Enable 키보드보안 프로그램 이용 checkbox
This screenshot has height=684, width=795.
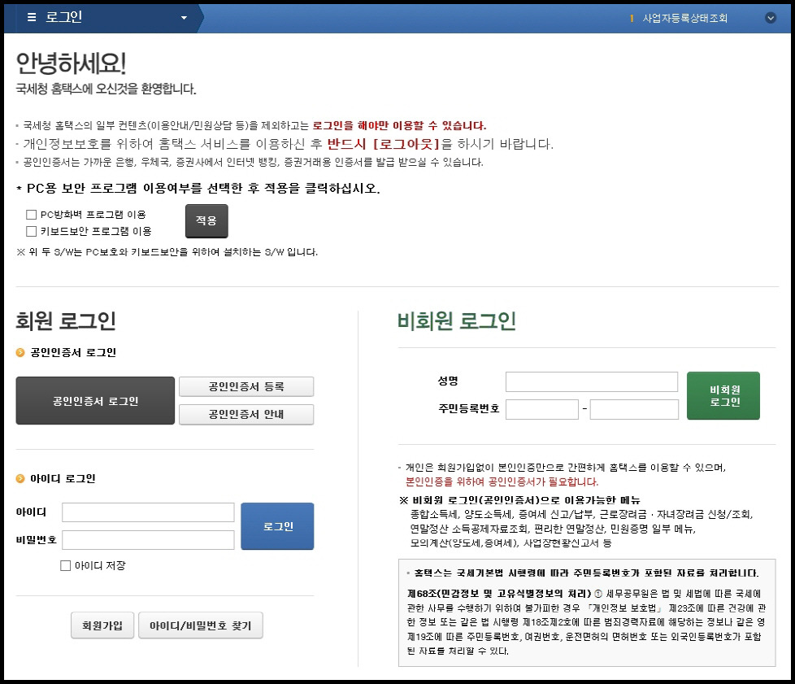[32, 231]
